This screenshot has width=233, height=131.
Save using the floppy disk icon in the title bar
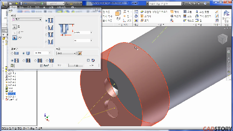pos(21,3)
